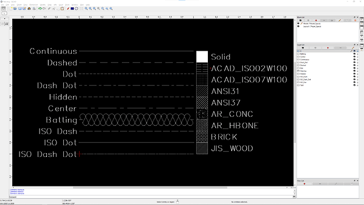Float the Block List panel
Viewport: 364px width, 205px height.
tap(355, 17)
